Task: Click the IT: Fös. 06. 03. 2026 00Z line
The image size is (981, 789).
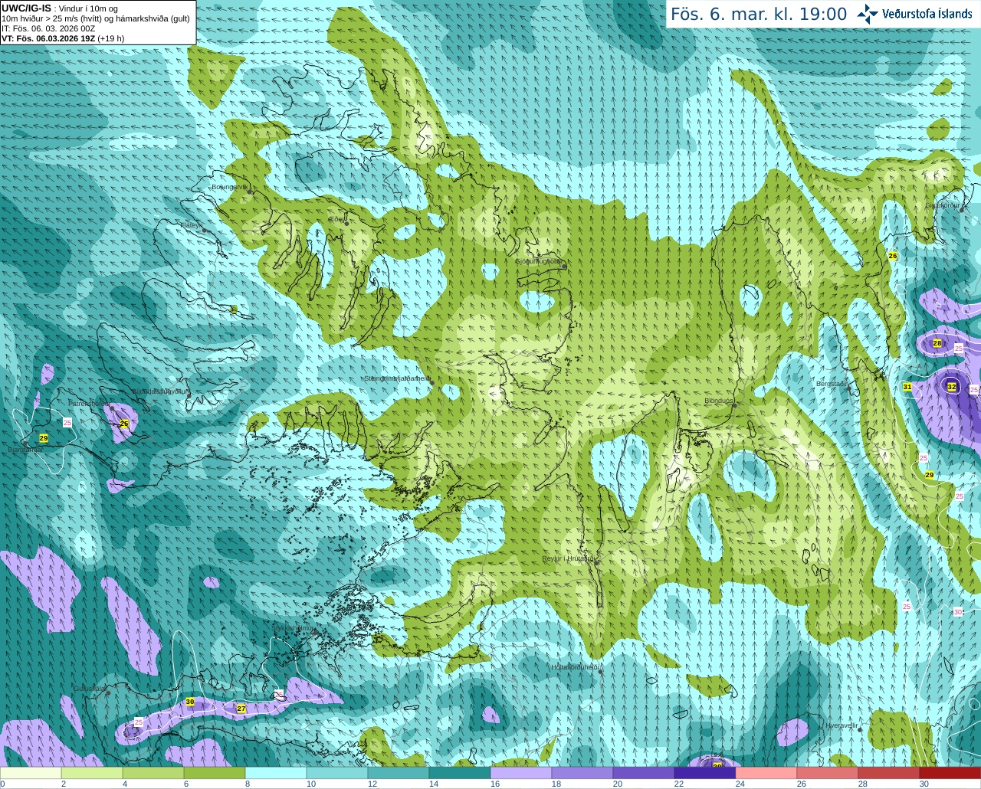Action: tap(48, 28)
